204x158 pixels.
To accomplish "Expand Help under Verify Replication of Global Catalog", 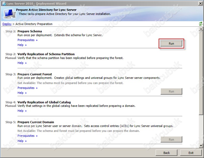I will (x=22, y=111).
